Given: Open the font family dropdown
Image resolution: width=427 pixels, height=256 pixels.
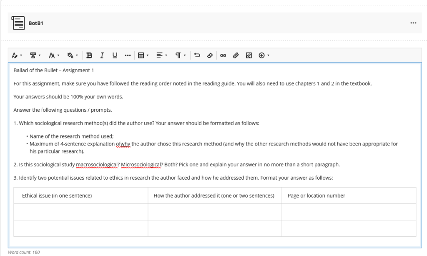Looking at the screenshot, I should pos(35,55).
